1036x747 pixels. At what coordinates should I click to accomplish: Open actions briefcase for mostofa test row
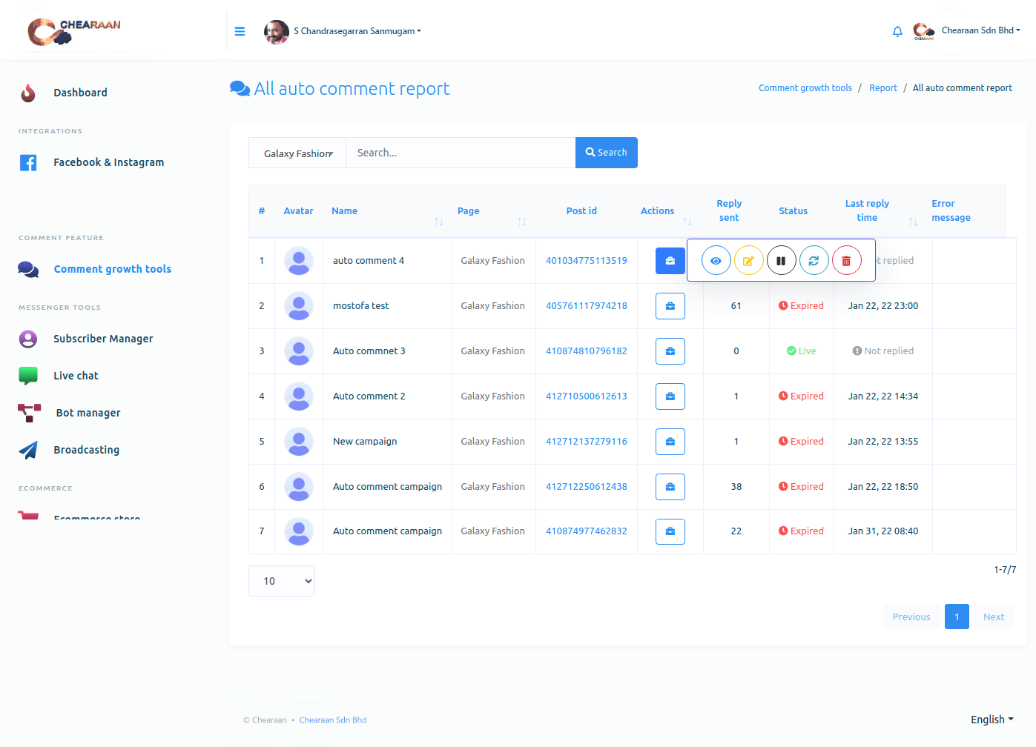point(670,306)
